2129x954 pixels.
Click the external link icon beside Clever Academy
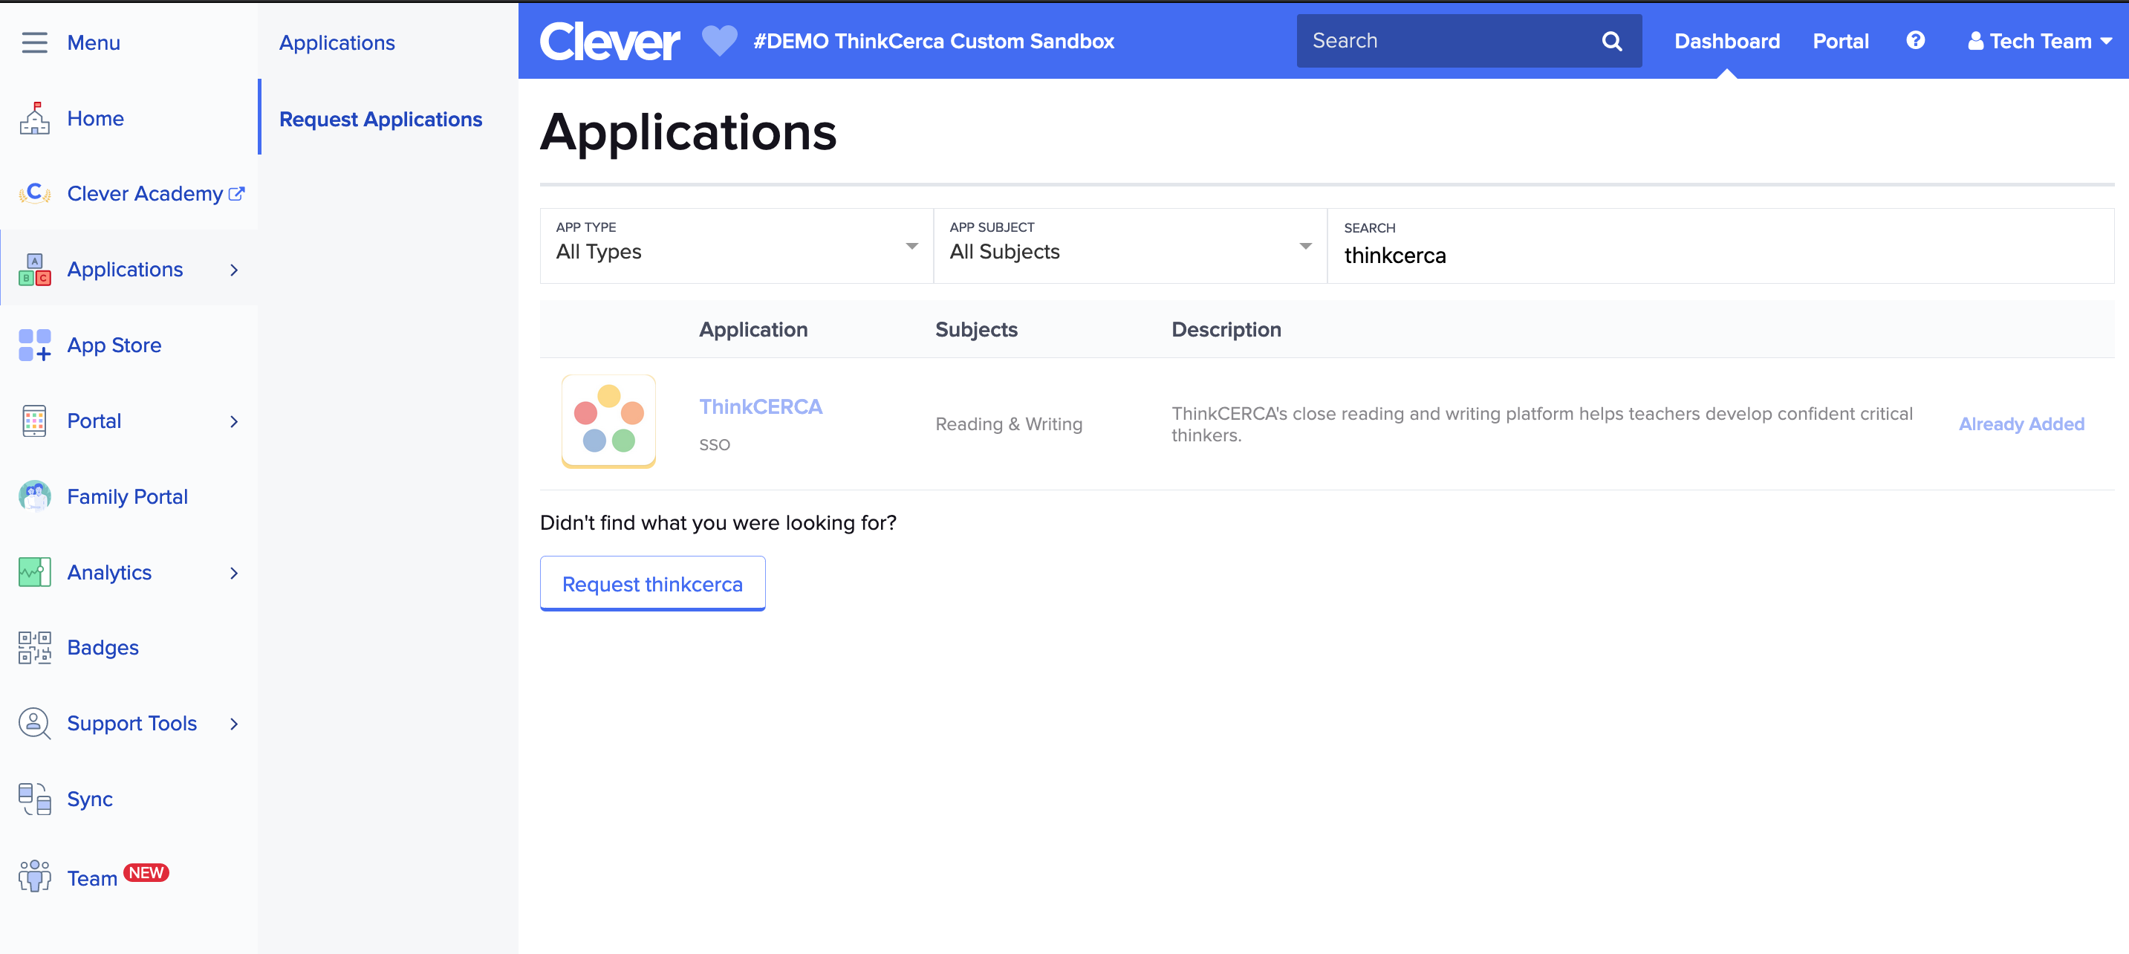[236, 193]
